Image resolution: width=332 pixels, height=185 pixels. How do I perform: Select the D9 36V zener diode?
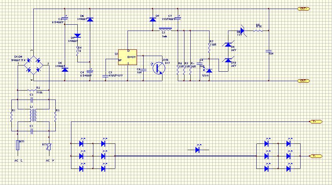pos(227,45)
